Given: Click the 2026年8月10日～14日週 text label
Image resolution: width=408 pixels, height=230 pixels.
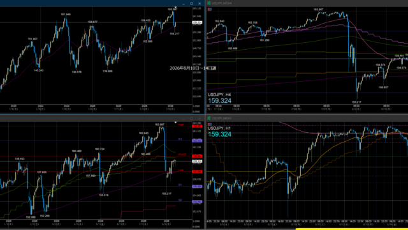Looking at the screenshot, I should [x=193, y=68].
